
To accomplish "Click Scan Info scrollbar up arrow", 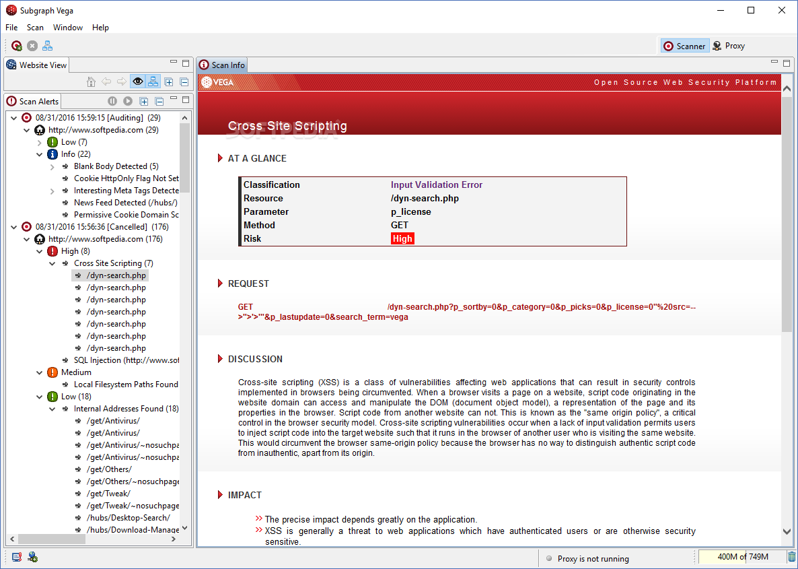I will tap(787, 88).
